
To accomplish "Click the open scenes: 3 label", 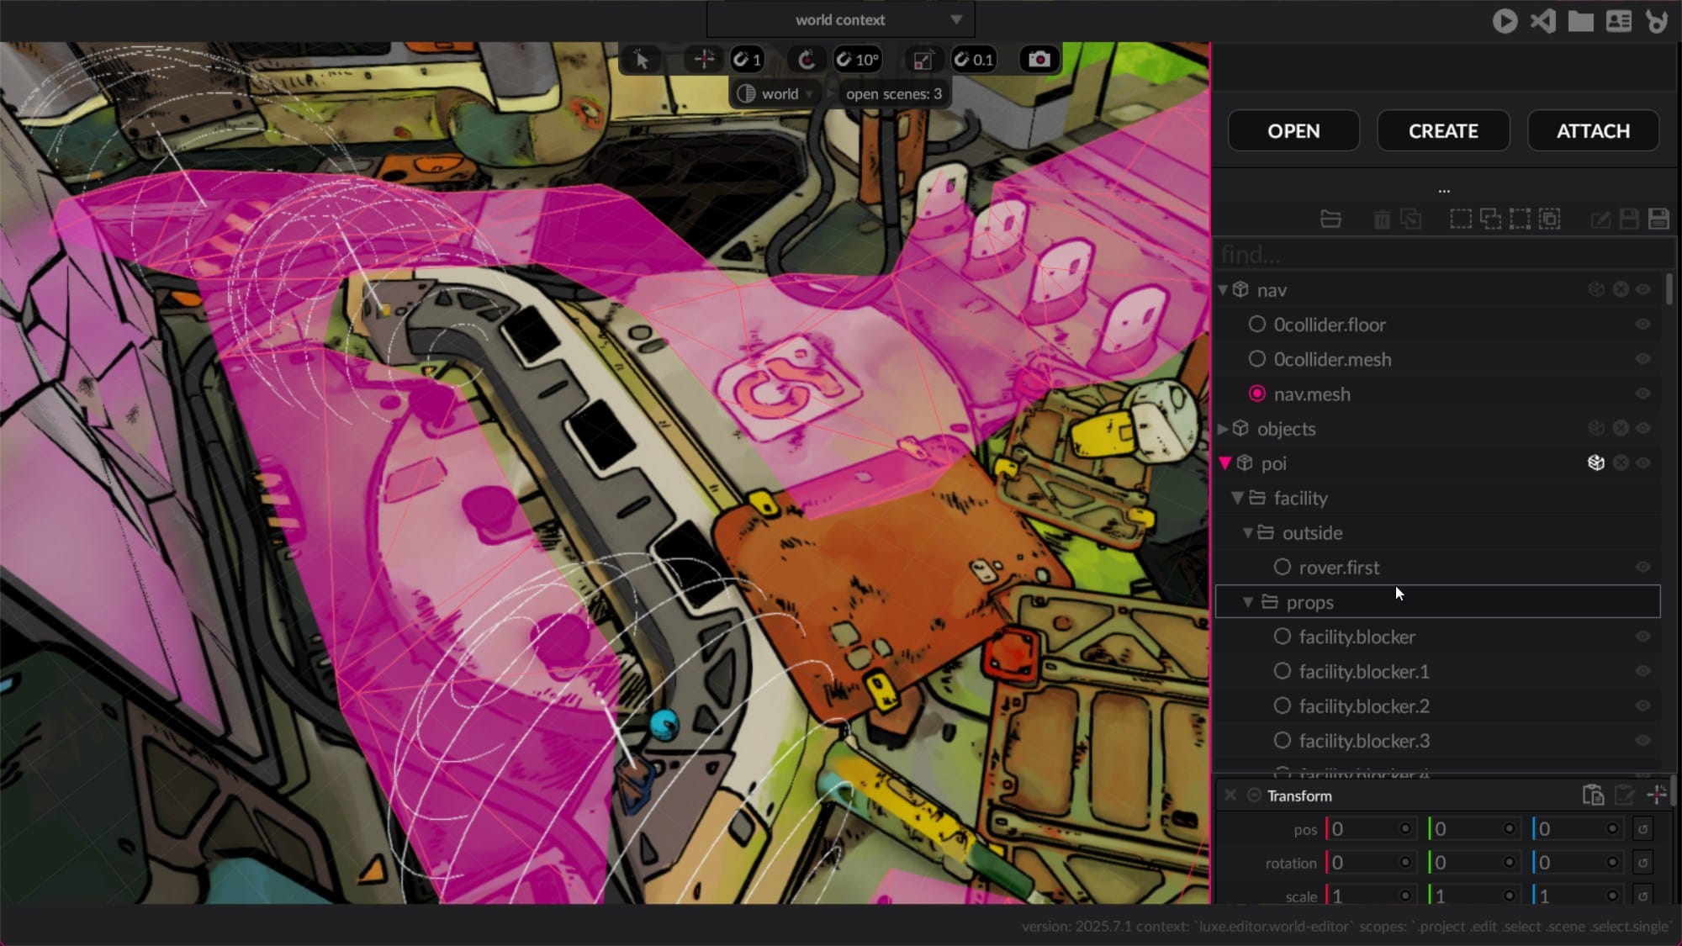I will [x=893, y=94].
